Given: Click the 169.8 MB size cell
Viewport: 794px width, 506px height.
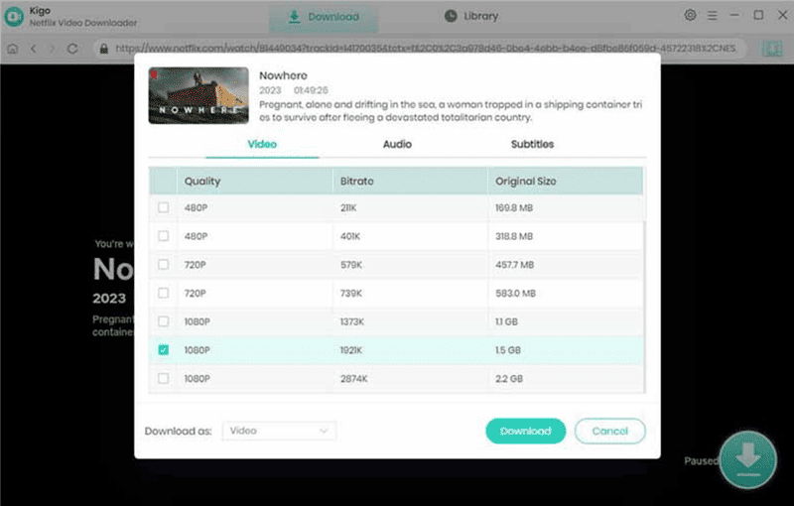Looking at the screenshot, I should coord(514,208).
